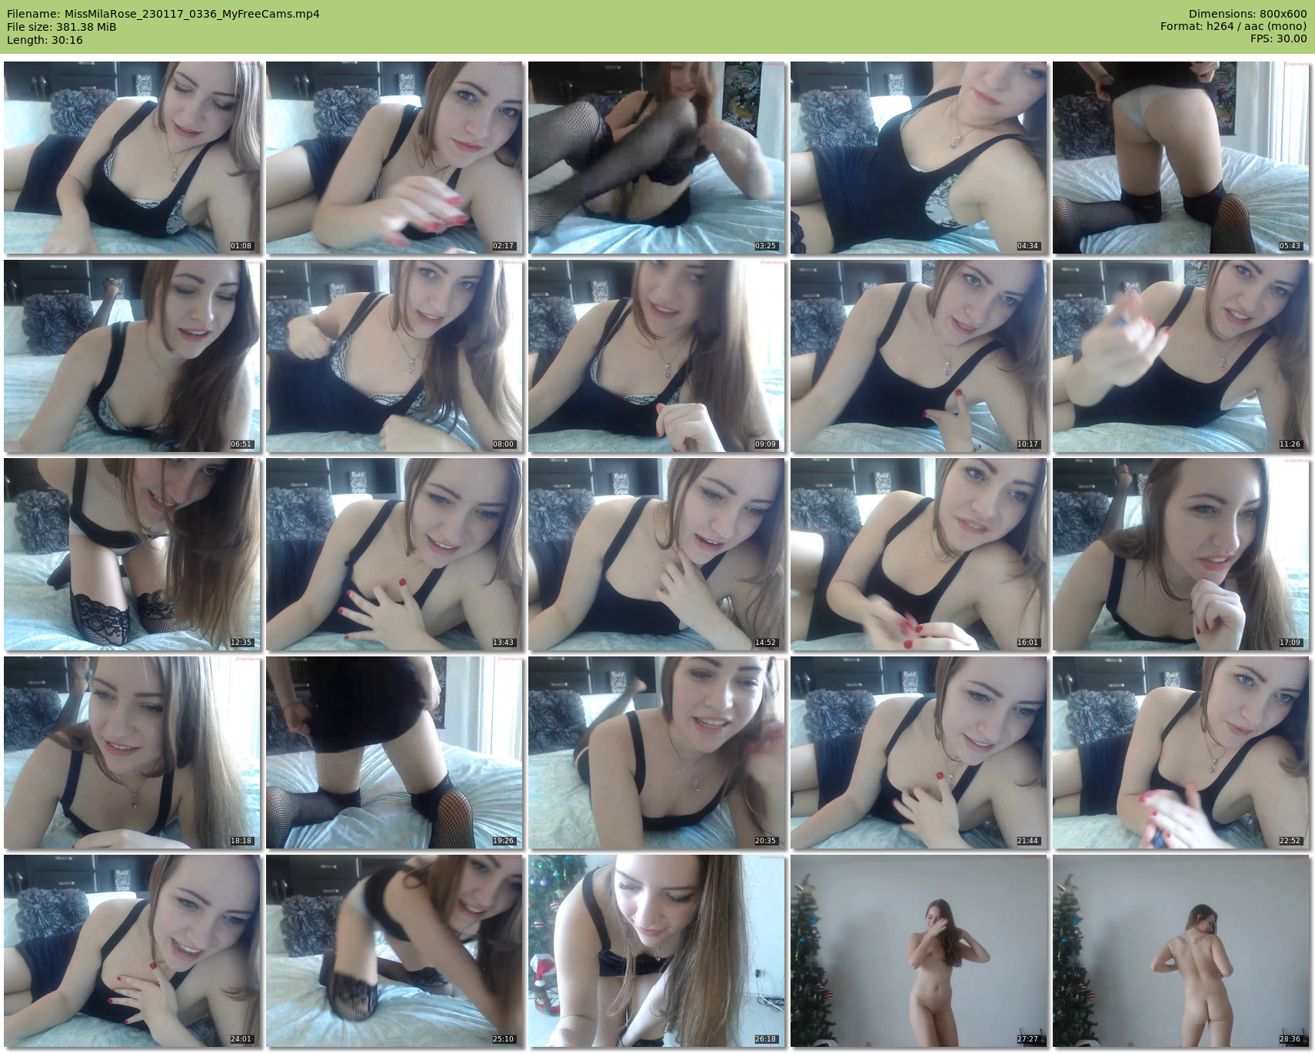Open the frame timestamped 18:18
The image size is (1315, 1053).
tap(132, 752)
